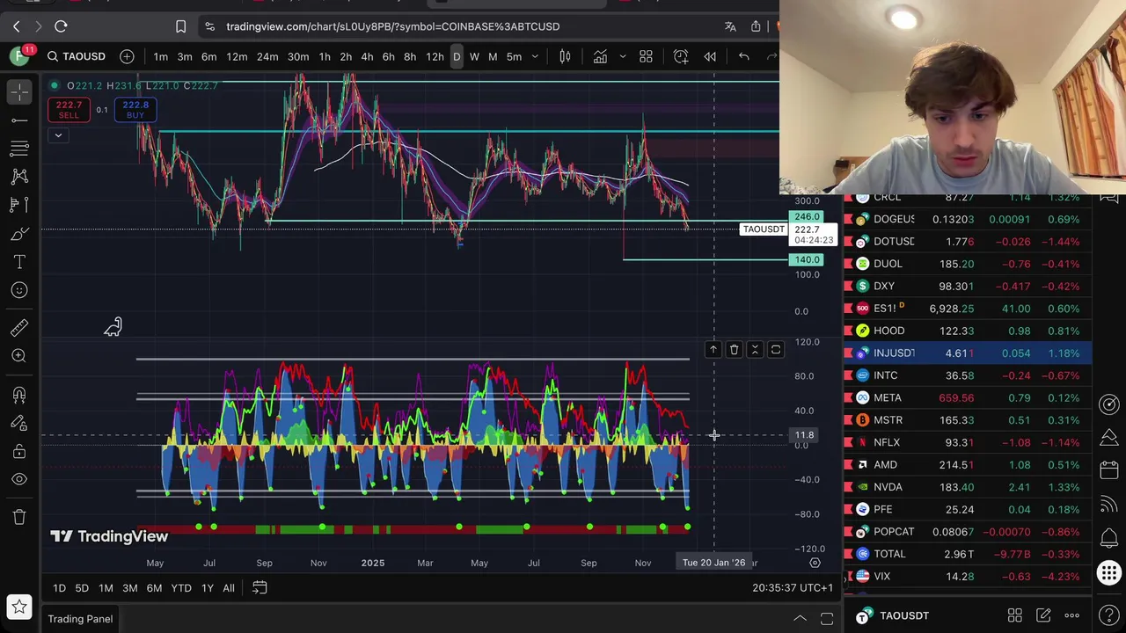This screenshot has width=1126, height=633.
Task: Select the NVDA row in the watchlist
Action: (968, 487)
